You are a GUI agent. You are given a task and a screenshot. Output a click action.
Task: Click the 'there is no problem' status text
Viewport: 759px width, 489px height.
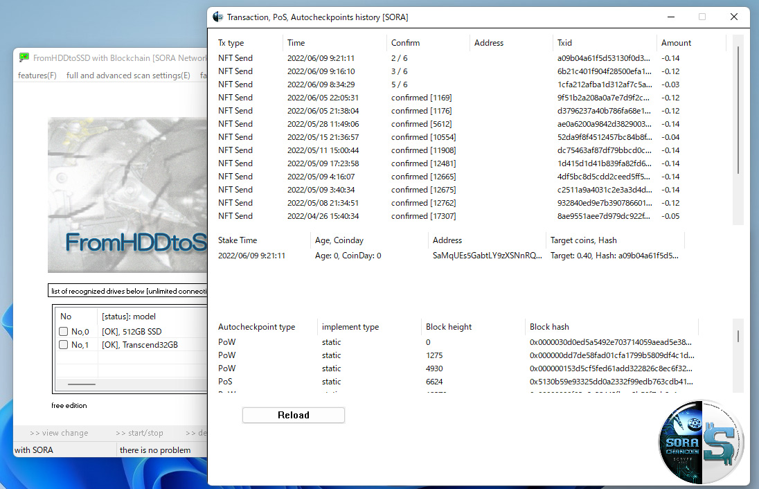[x=155, y=450]
